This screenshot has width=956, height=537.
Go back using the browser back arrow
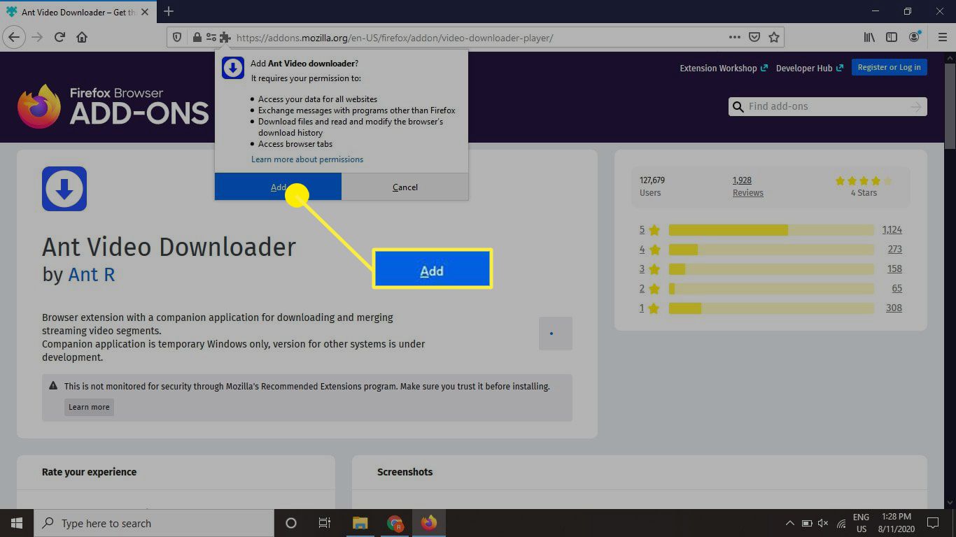[x=14, y=37]
